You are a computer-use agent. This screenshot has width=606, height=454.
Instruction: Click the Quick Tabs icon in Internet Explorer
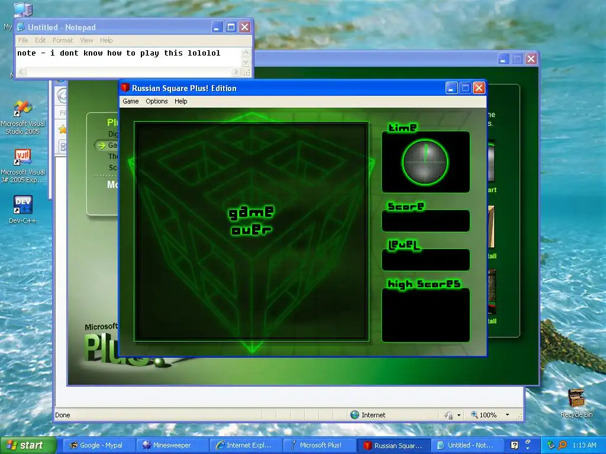point(63,147)
